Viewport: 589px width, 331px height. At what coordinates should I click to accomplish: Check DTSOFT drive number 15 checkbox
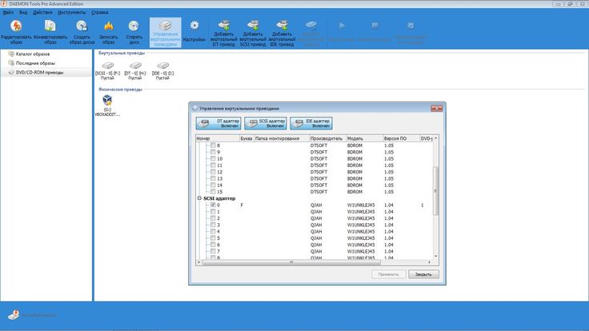coord(213,191)
